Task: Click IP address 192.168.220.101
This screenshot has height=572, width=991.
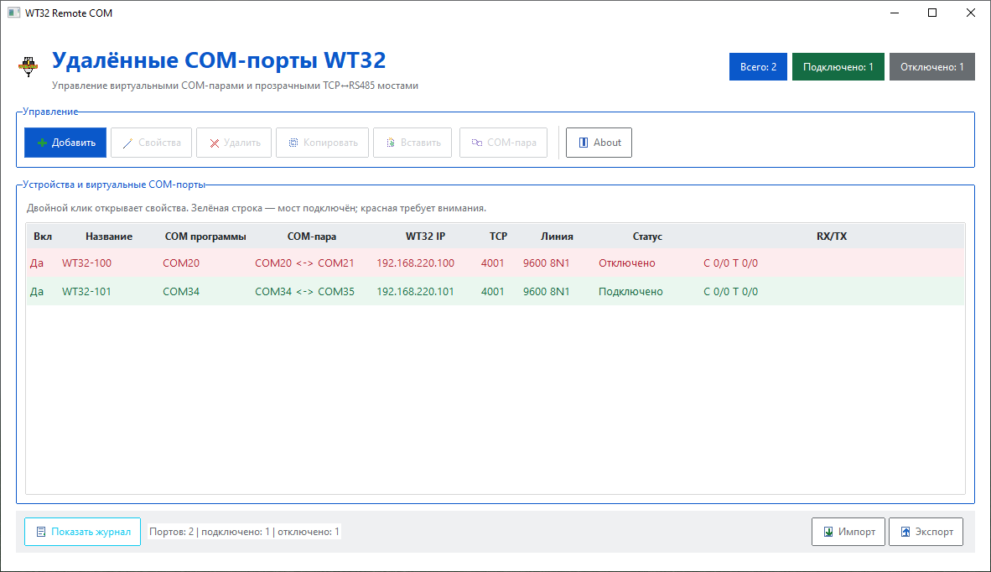Action: (x=415, y=291)
